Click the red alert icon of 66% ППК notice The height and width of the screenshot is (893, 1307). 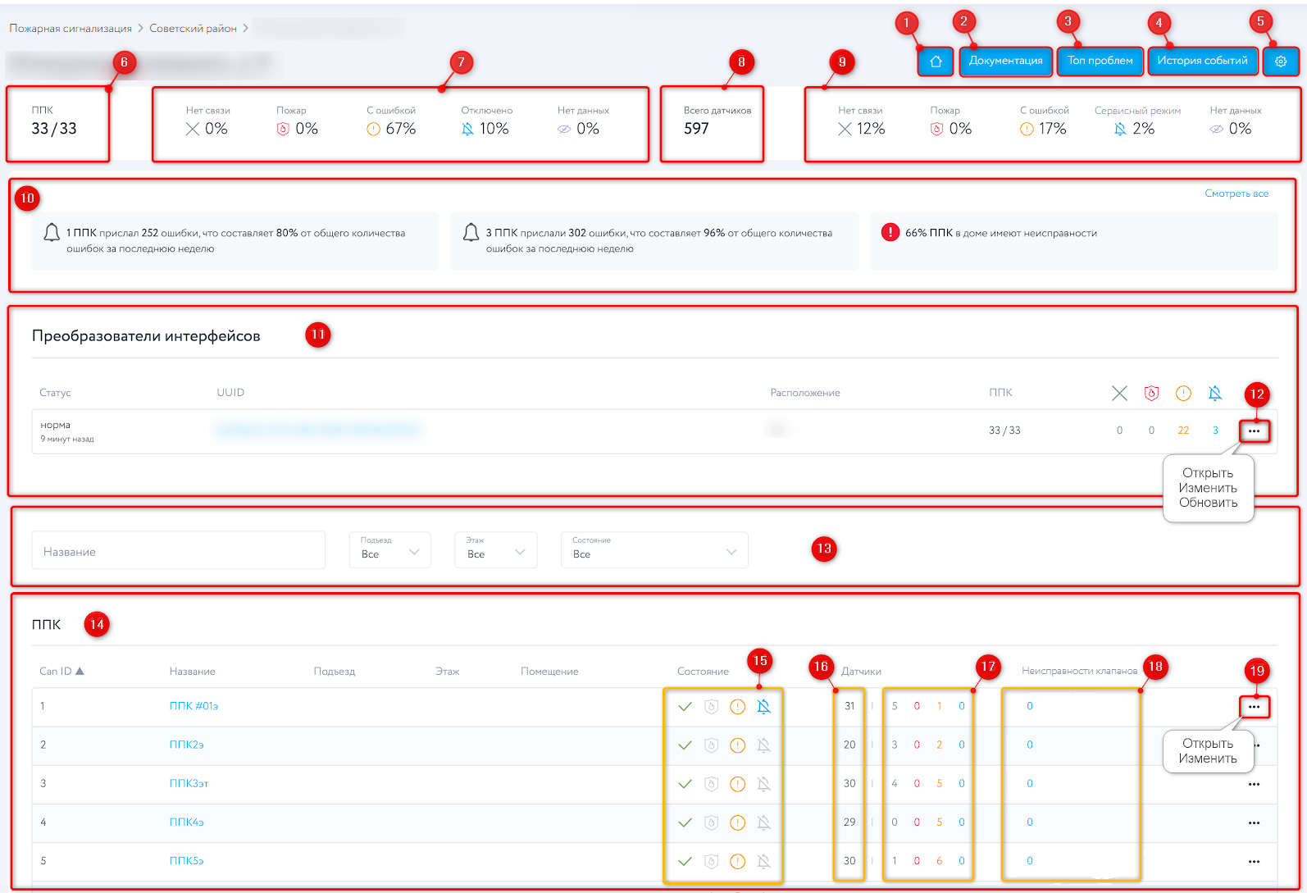(x=890, y=232)
